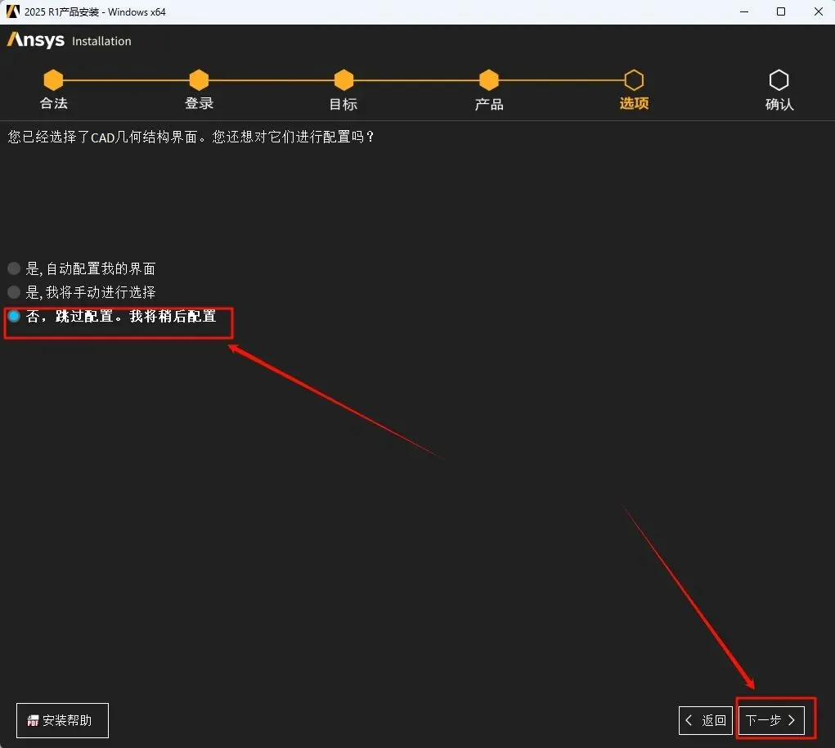The image size is (835, 748).
Task: Click window title '2025 R1产品安装 - Windows x64'
Action: pyautogui.click(x=95, y=11)
